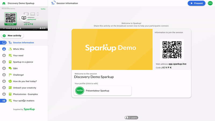This screenshot has width=215, height=121.
Task: Click the Challenge! quiz icon
Action: (10, 75)
